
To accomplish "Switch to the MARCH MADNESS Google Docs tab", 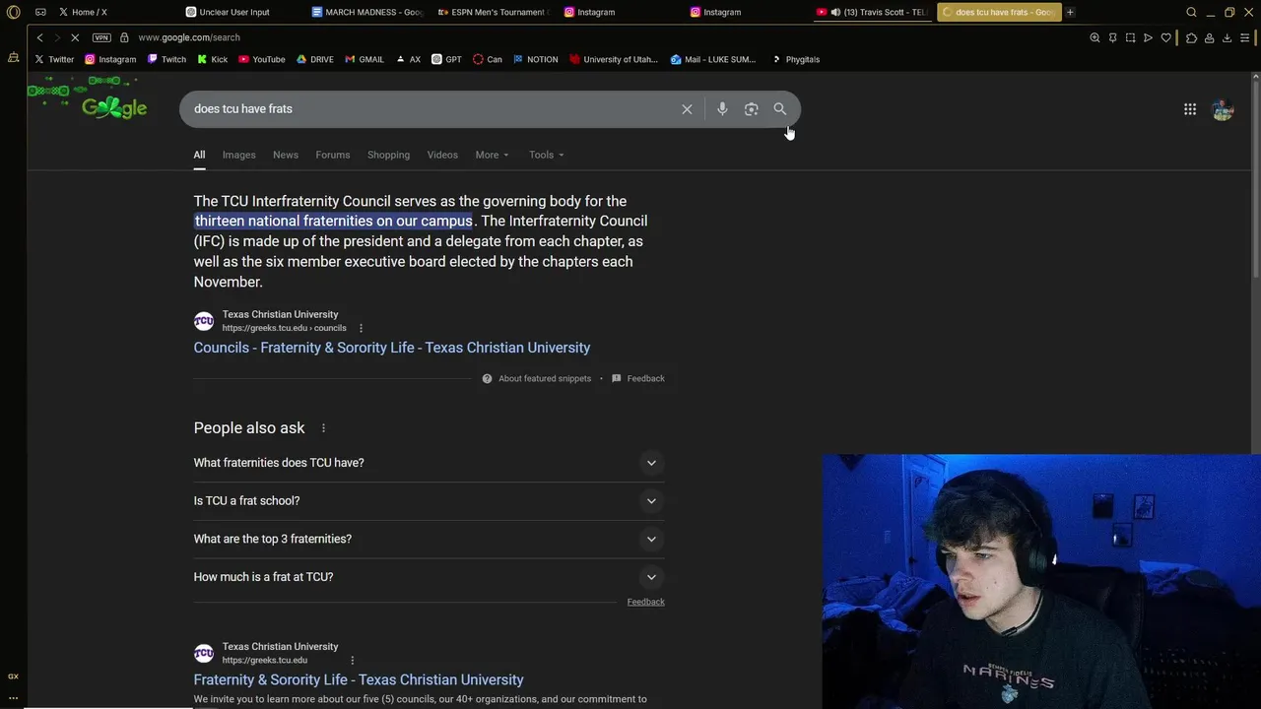I will [367, 12].
